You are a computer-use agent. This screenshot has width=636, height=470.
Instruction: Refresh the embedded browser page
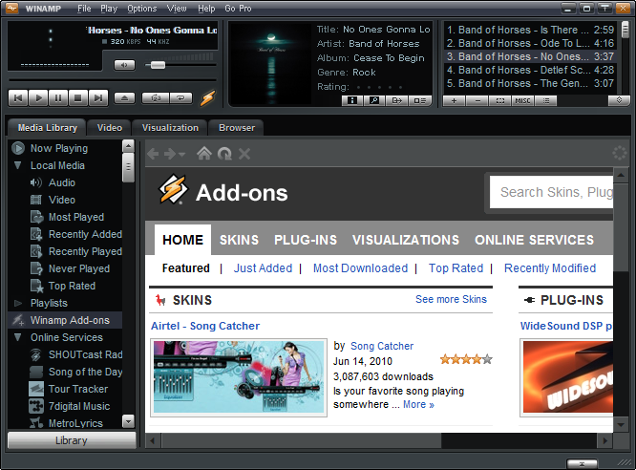224,154
